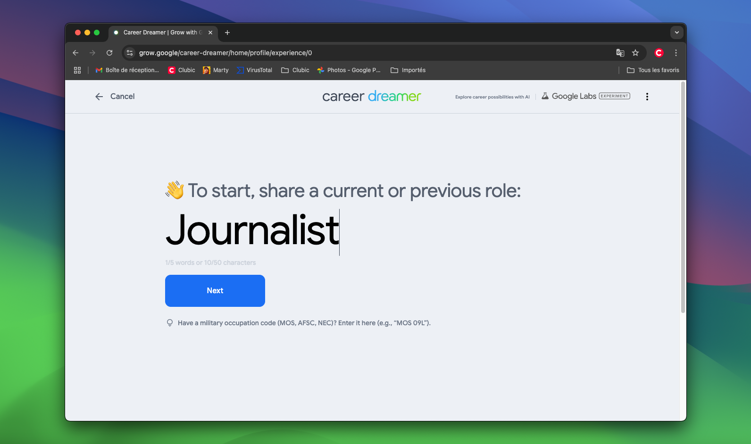Go back with the browser back arrow
Image resolution: width=751 pixels, height=444 pixels.
[75, 53]
